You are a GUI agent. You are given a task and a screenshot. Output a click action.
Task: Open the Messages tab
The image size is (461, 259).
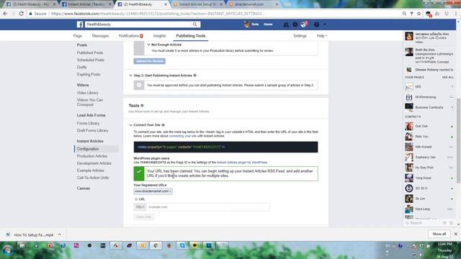100,36
